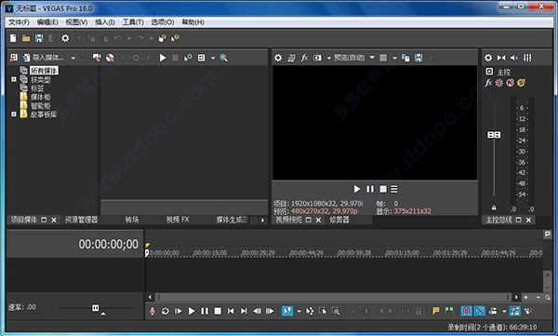Save snapshot to file in preview toolbar

418,58
